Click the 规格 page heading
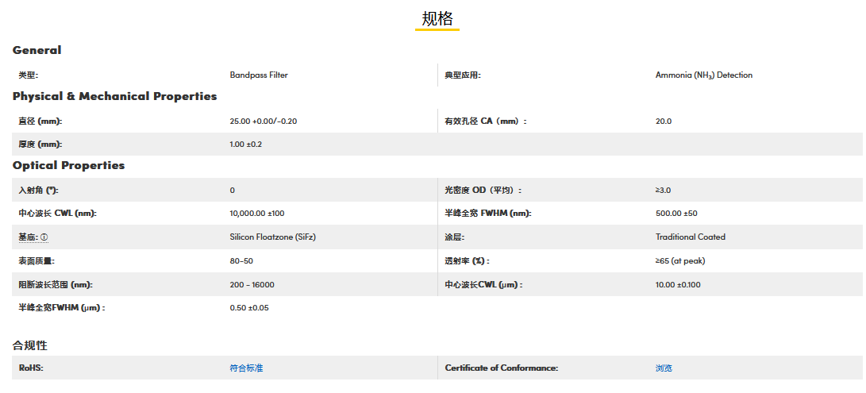Image resolution: width=866 pixels, height=393 pixels. (x=437, y=19)
